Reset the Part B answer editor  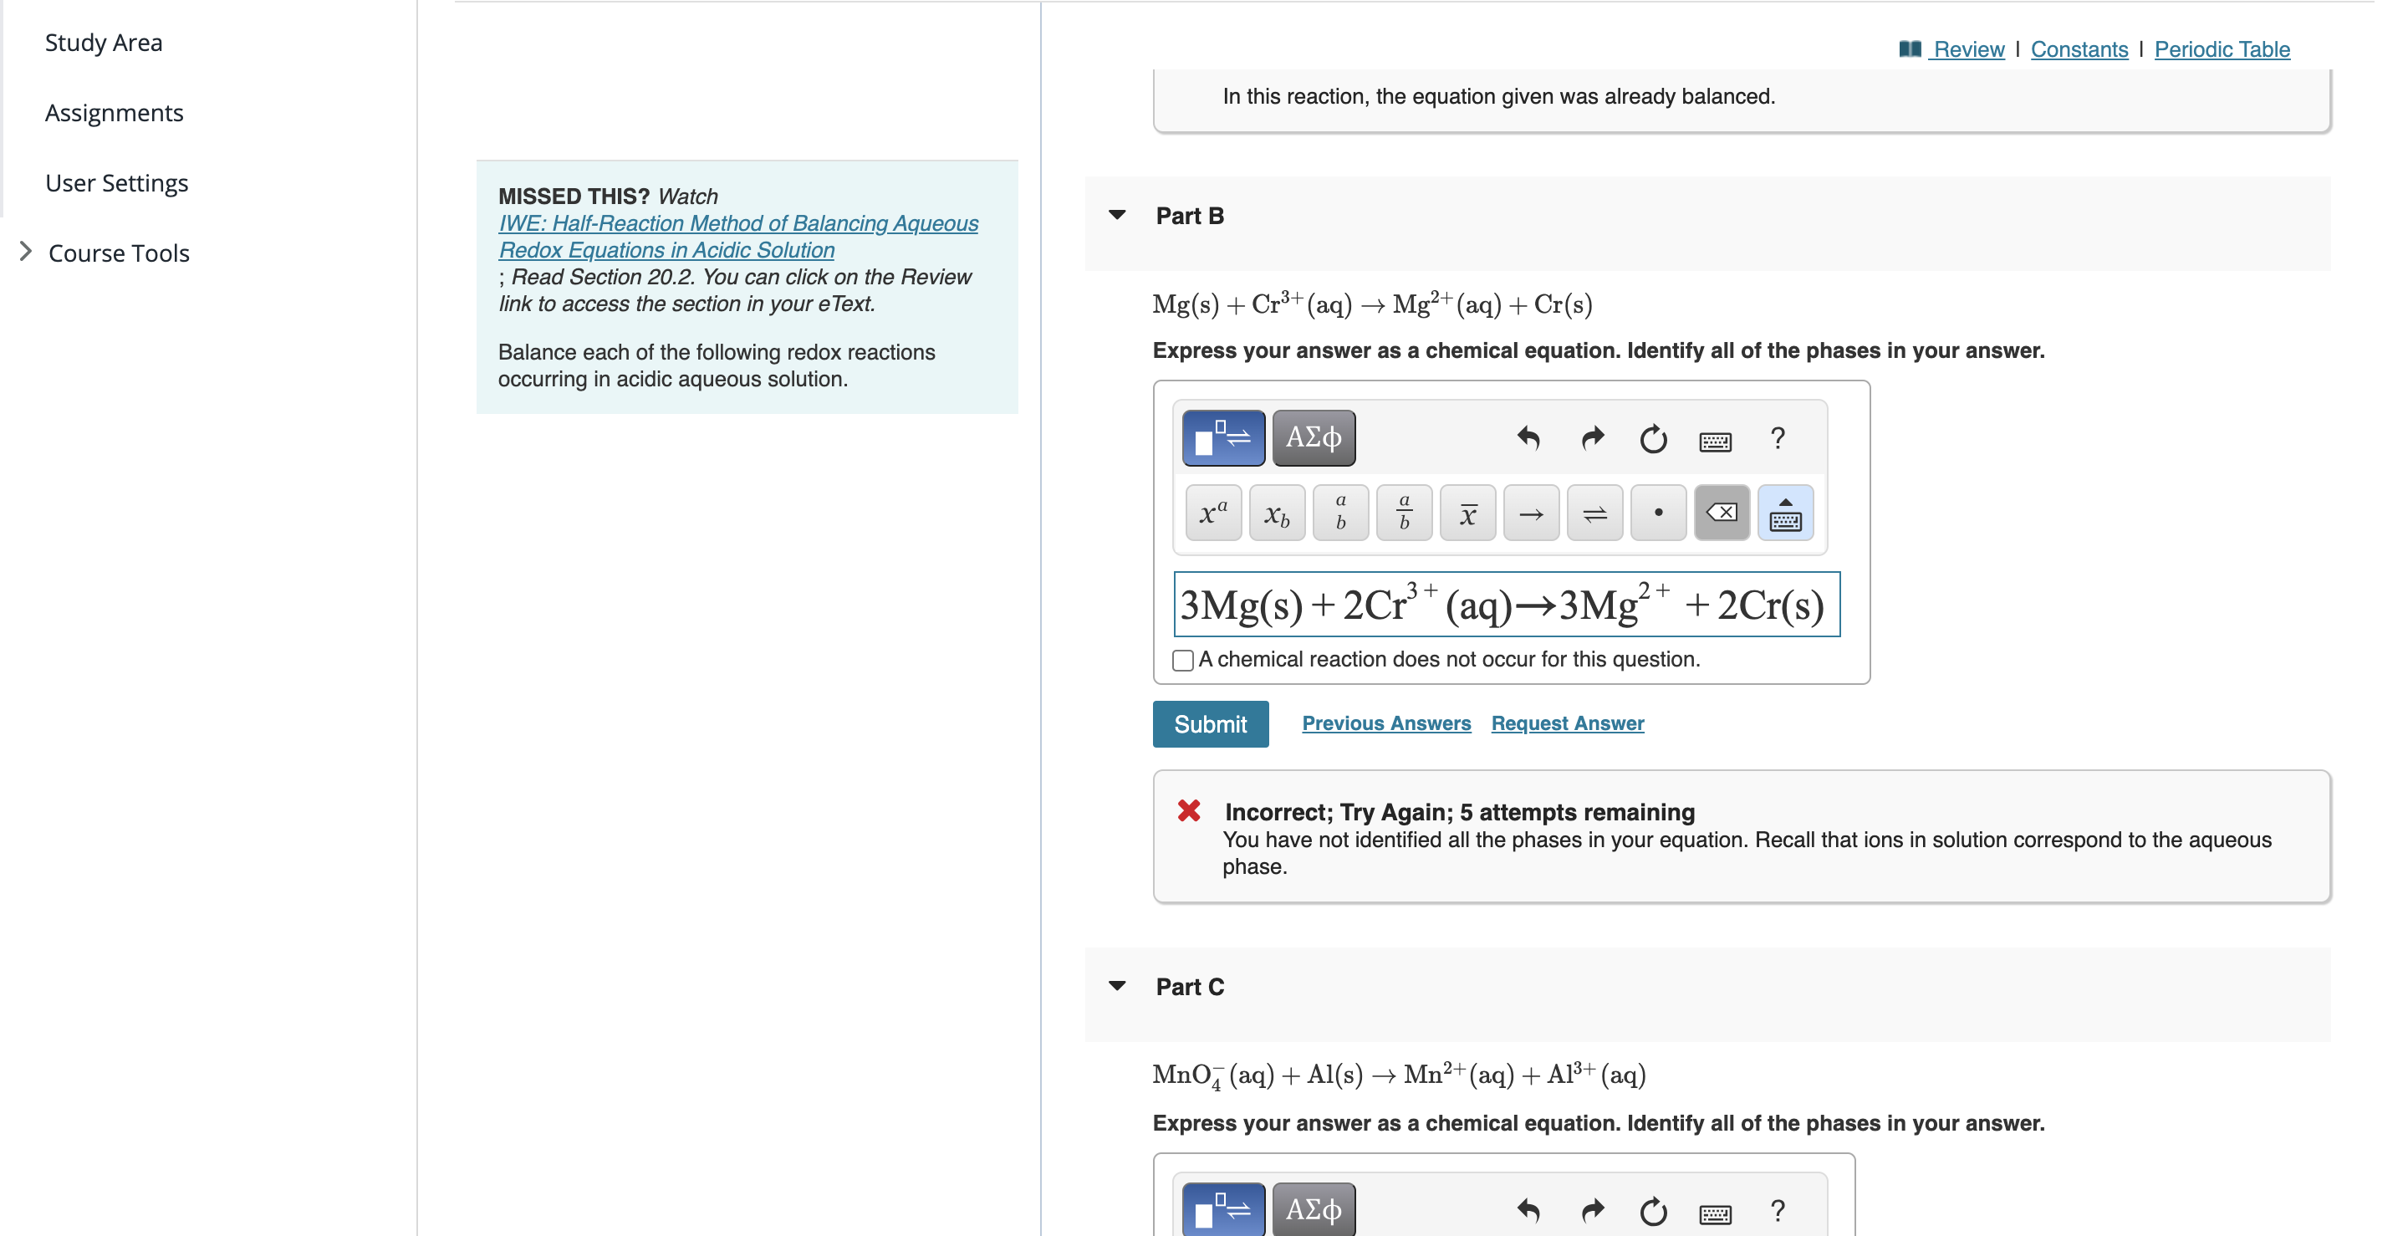click(1653, 437)
